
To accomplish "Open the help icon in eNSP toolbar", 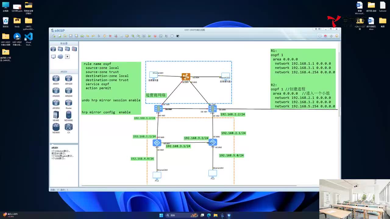I will [x=337, y=36].
